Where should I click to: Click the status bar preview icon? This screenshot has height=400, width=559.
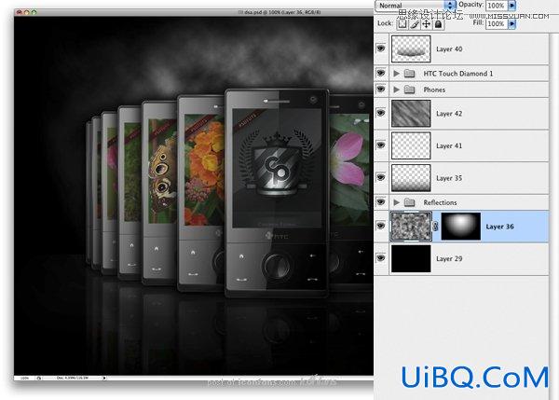(38, 378)
